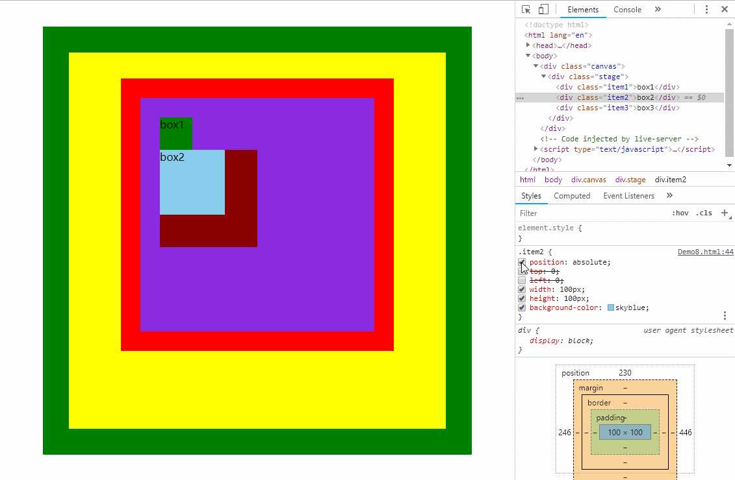Screen dimensions: 735x480
Task: Click the .item2 selector text
Action: click(531, 252)
